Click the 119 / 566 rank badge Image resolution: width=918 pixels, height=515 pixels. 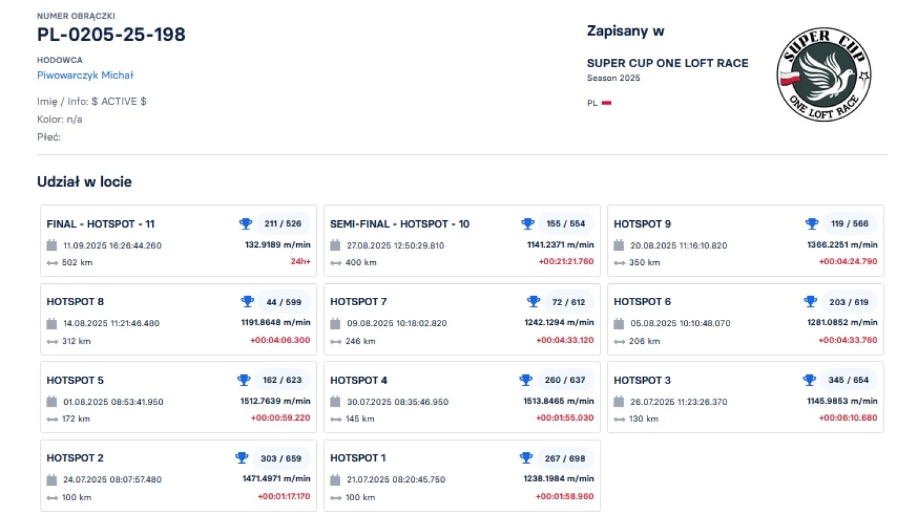849,224
